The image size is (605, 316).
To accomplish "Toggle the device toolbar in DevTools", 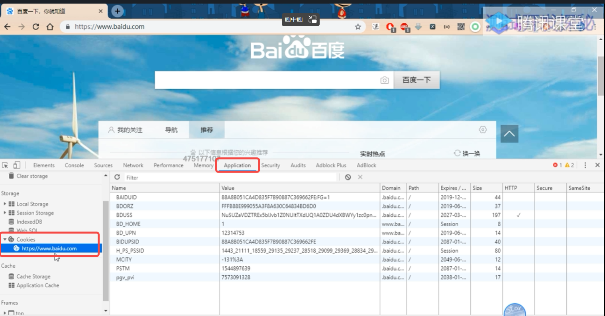I will 17,165.
